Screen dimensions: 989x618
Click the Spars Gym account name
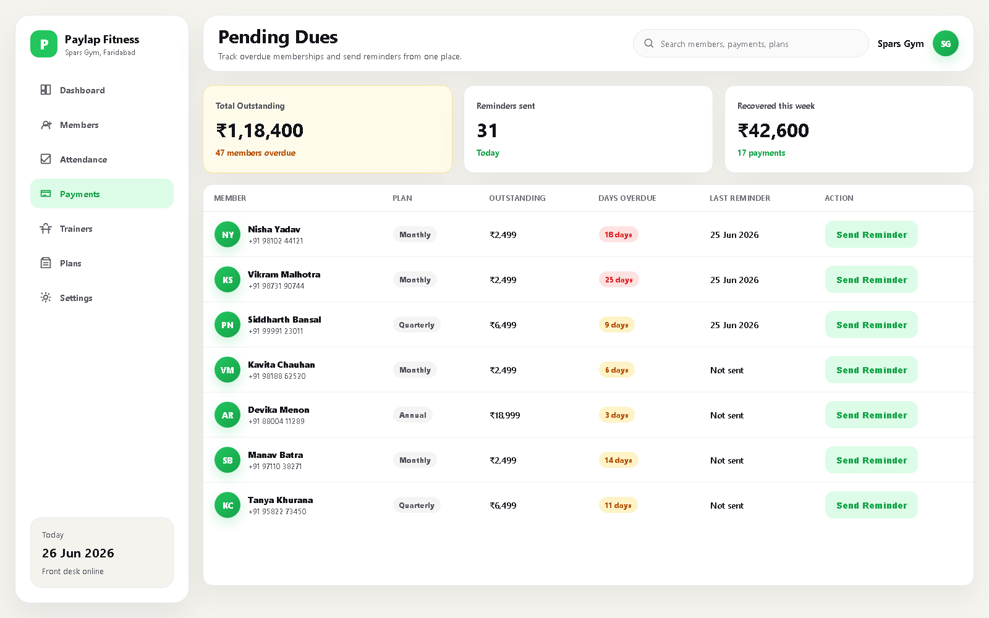[x=901, y=43]
